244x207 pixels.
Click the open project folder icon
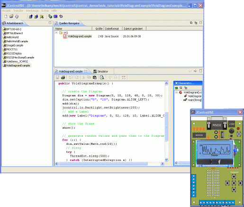click(x=11, y=16)
